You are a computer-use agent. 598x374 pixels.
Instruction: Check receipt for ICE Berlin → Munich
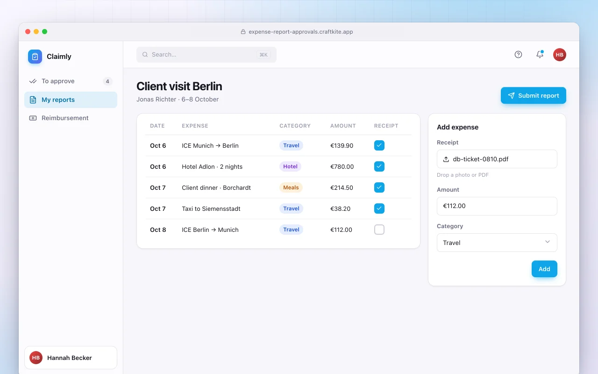pyautogui.click(x=379, y=230)
